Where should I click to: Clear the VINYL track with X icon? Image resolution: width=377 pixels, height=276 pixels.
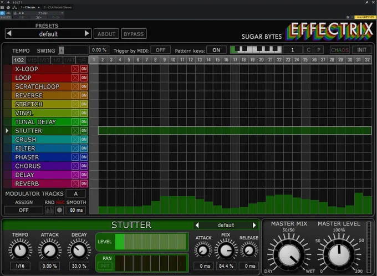(75, 113)
